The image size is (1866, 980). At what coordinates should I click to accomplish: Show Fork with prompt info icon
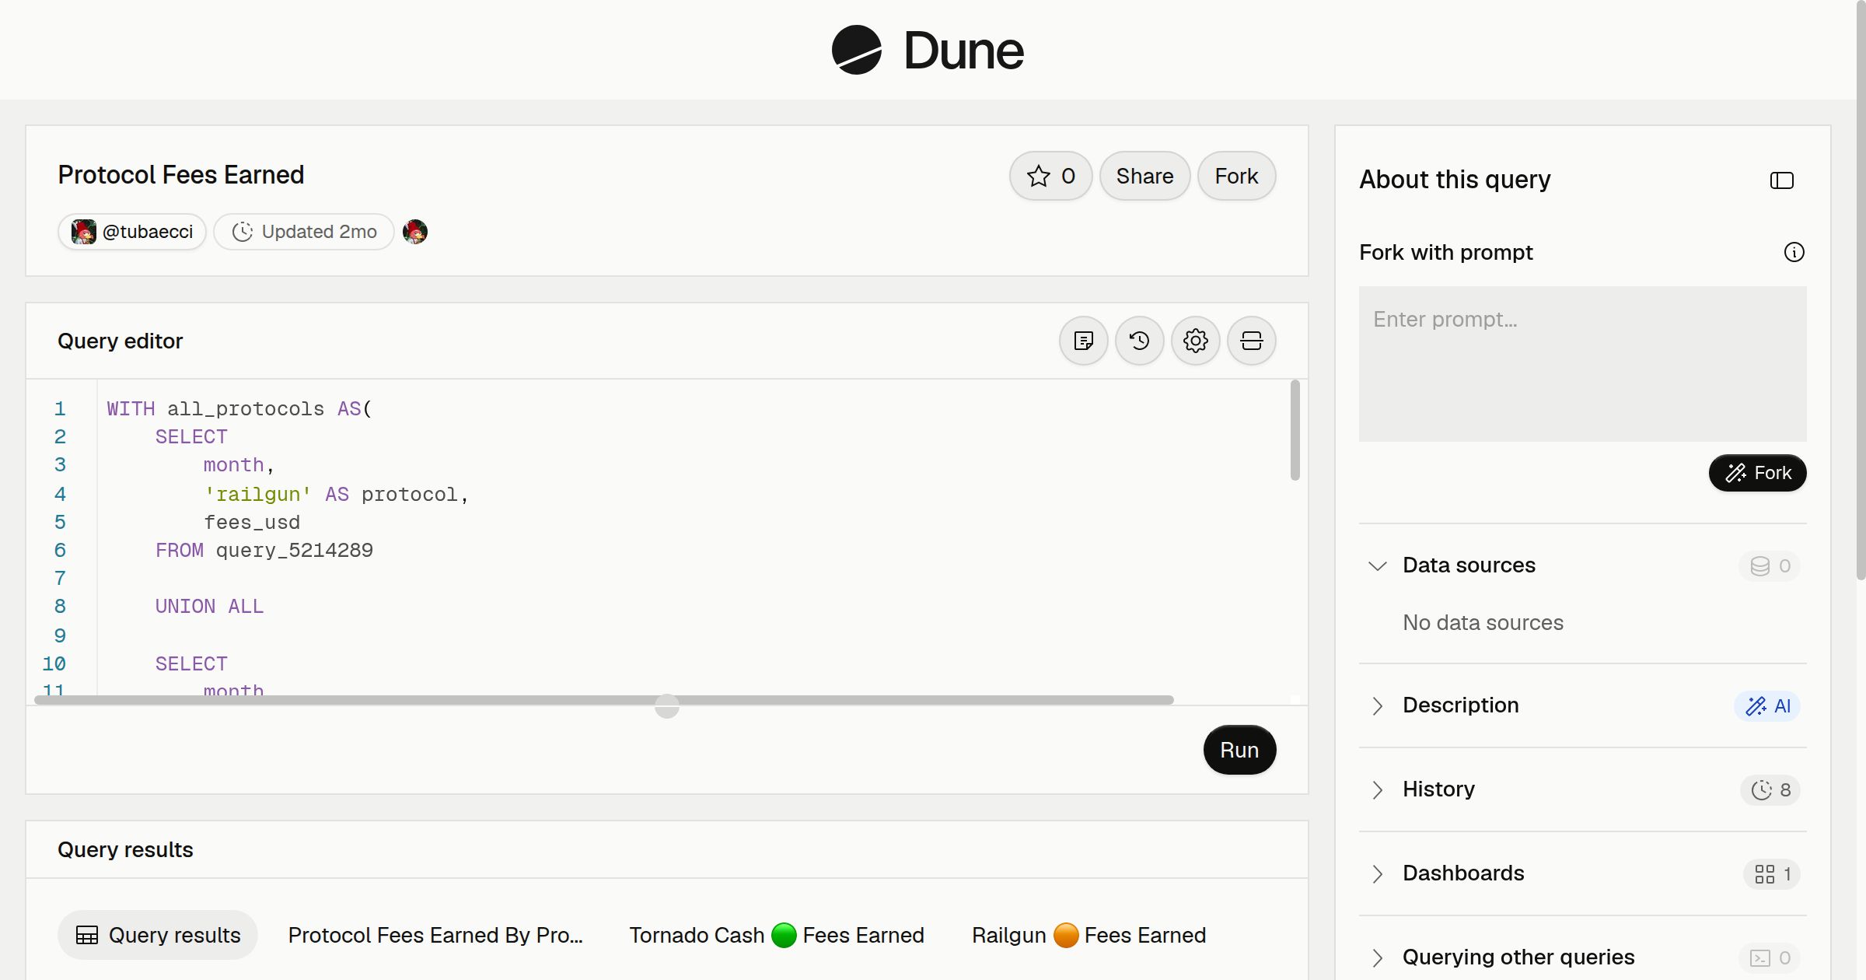[x=1794, y=252]
